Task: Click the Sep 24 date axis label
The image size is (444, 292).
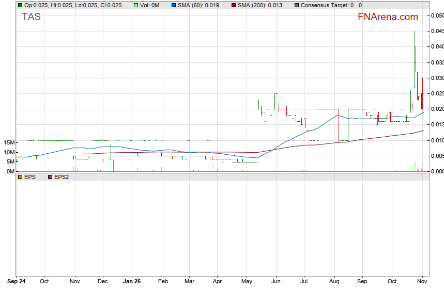Action: point(17,282)
